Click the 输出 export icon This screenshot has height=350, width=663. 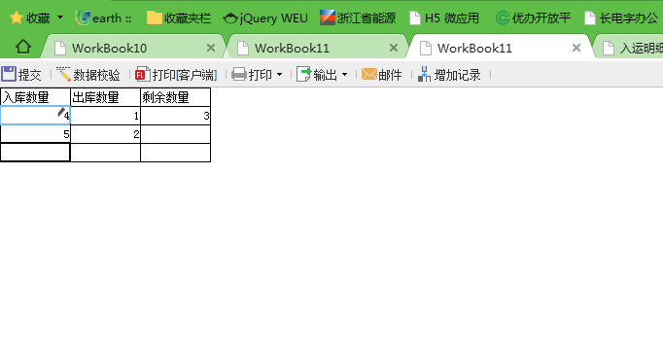click(303, 75)
